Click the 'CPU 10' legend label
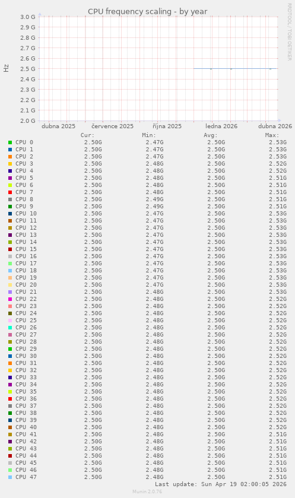This screenshot has height=498, width=295. tap(26, 214)
